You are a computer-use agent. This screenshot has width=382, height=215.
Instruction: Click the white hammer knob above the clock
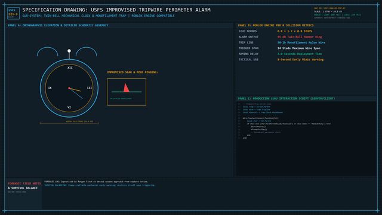(x=69, y=51)
